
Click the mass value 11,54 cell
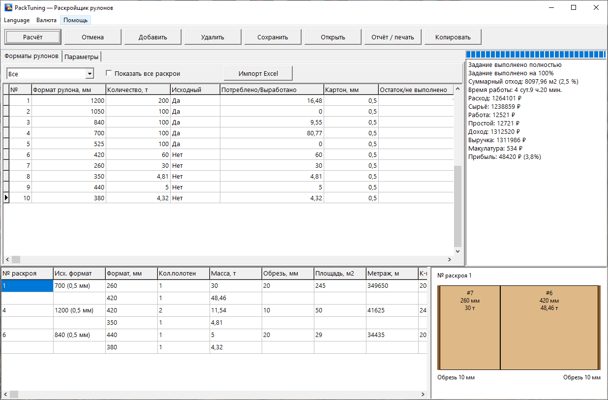[236, 310]
